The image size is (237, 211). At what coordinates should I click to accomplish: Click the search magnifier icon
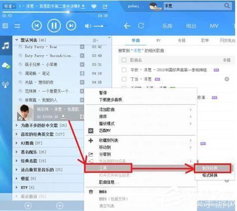pyautogui.click(x=227, y=6)
